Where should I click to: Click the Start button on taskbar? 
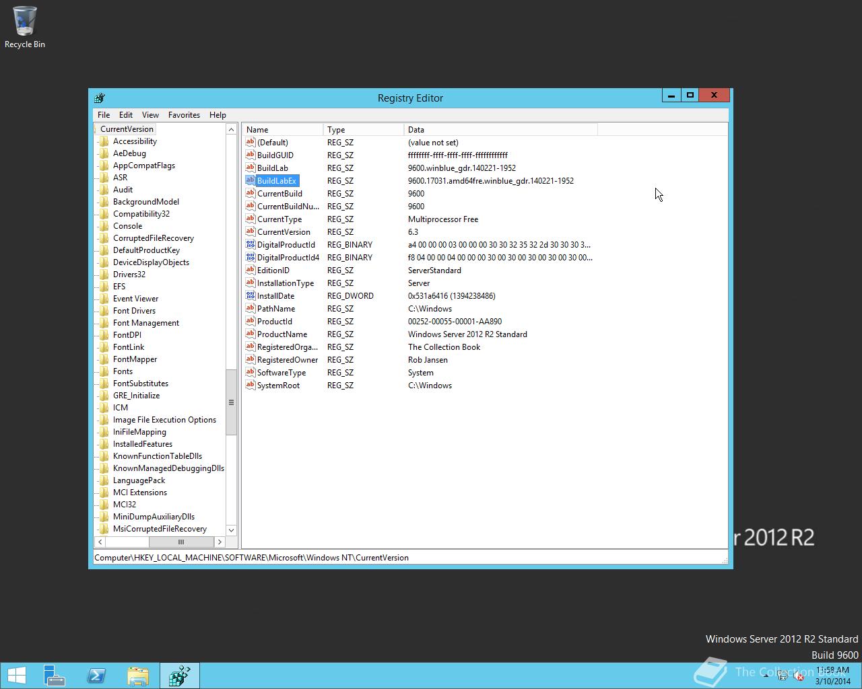click(17, 676)
